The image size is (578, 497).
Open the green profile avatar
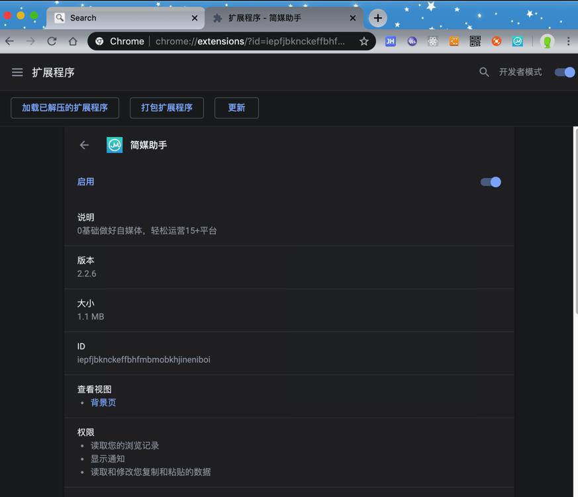coord(547,41)
